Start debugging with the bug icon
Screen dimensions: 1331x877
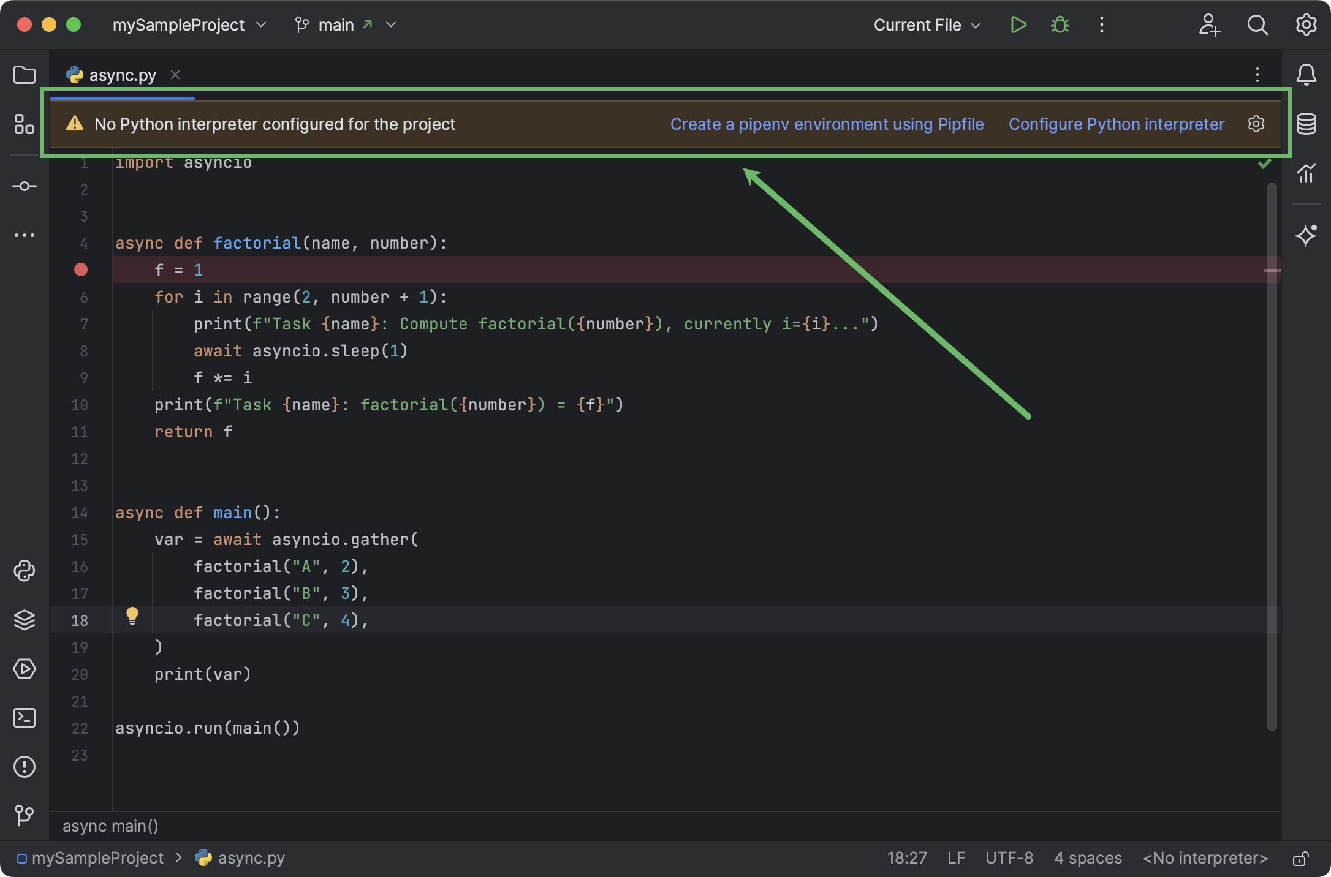tap(1060, 25)
